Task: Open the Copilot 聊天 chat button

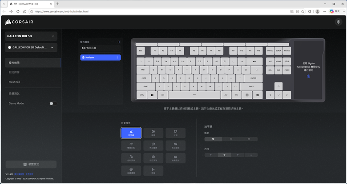Action: (335, 11)
